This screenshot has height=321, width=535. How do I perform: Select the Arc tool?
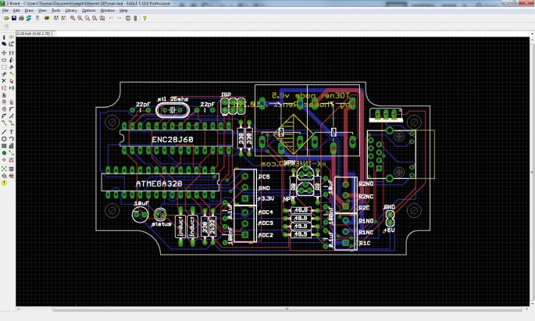pos(11,139)
